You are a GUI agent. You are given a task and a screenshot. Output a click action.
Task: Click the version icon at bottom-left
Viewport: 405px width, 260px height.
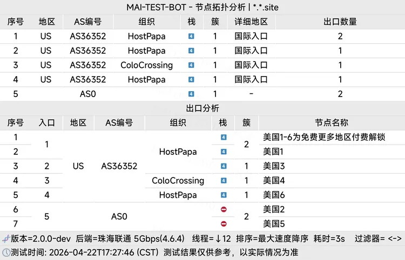(x=5, y=238)
